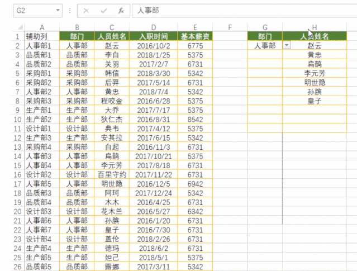Click 百里守约 in the name column
The height and width of the screenshot is (271, 357).
coord(112,175)
